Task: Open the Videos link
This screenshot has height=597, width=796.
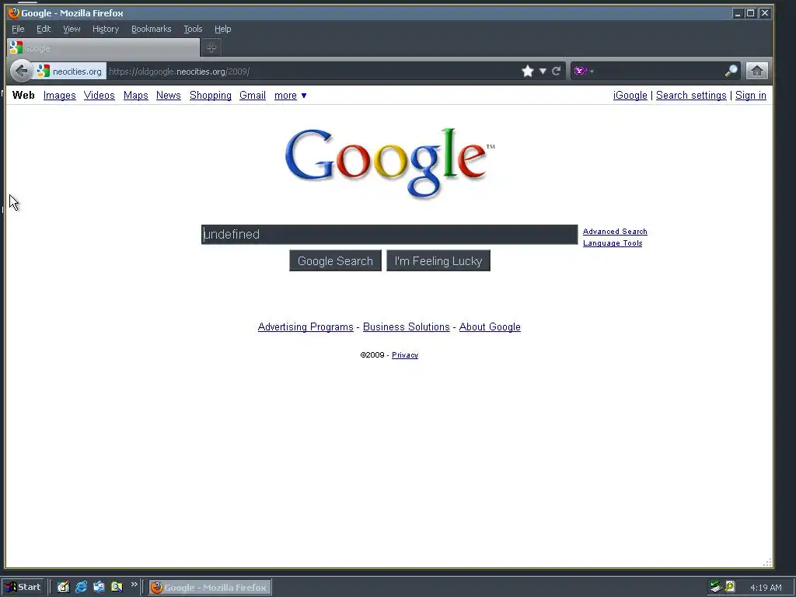Action: (x=99, y=96)
